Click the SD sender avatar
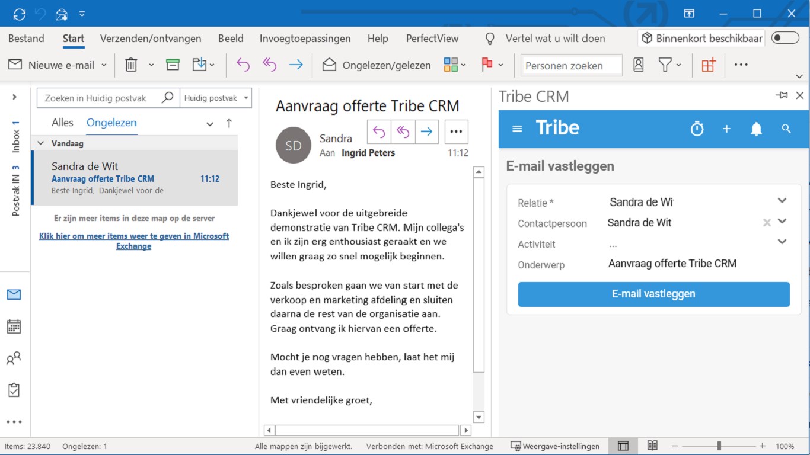 pyautogui.click(x=294, y=145)
